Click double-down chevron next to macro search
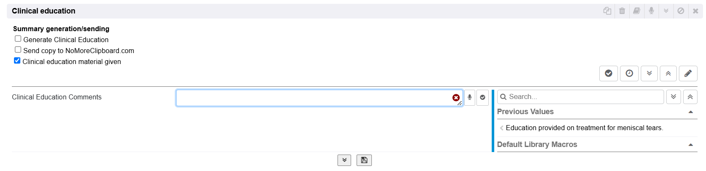 (x=673, y=97)
